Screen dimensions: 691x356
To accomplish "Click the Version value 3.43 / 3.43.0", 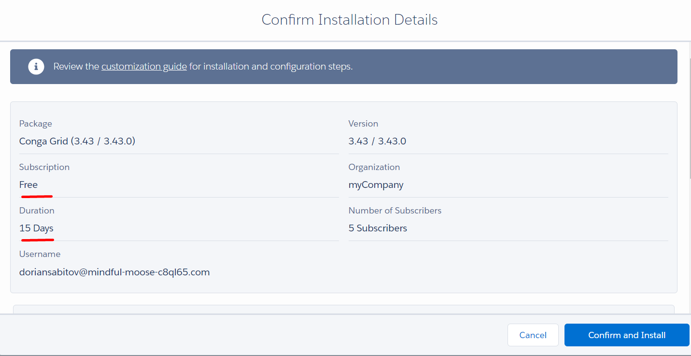I will [377, 141].
